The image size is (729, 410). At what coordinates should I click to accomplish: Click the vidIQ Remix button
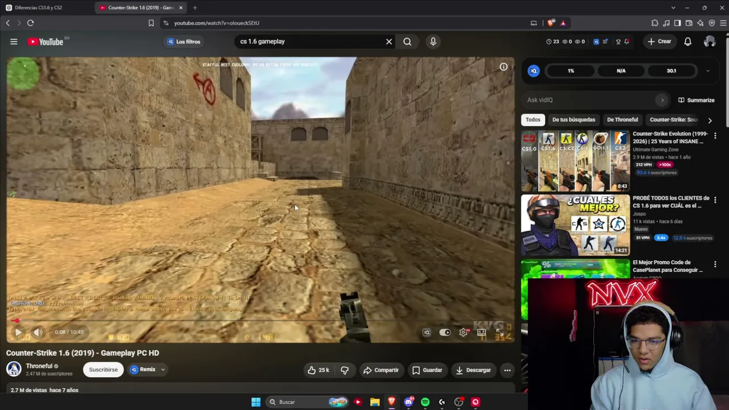click(x=142, y=370)
